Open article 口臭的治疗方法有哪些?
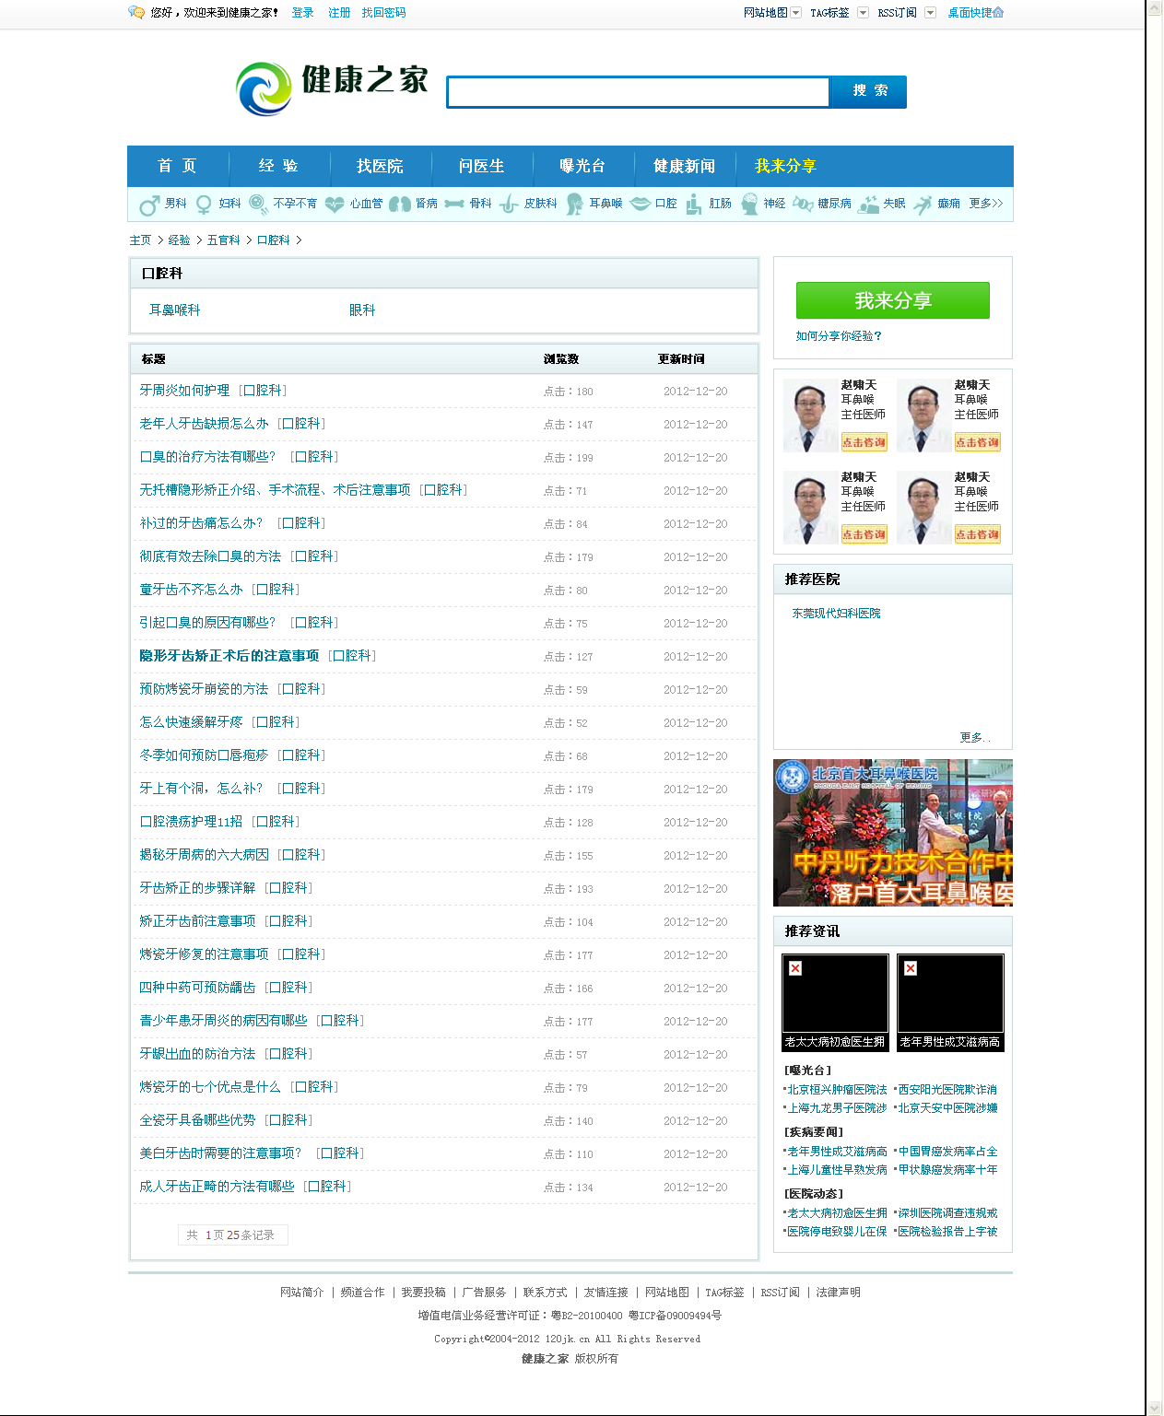Screen dimensions: 1164x1416 tap(207, 457)
